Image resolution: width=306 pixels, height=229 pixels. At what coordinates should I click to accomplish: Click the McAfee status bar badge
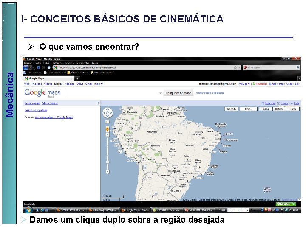[x=285, y=204]
